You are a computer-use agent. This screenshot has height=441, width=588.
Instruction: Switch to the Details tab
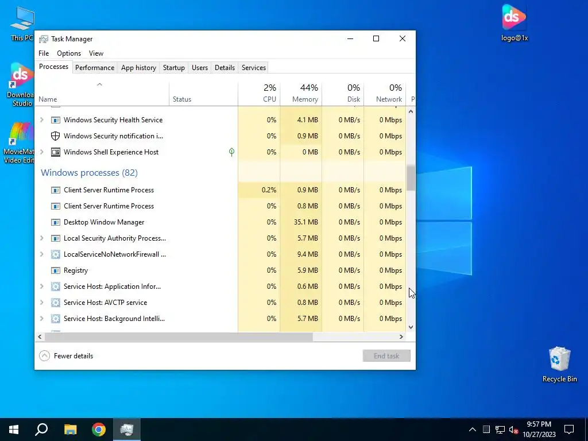point(225,68)
